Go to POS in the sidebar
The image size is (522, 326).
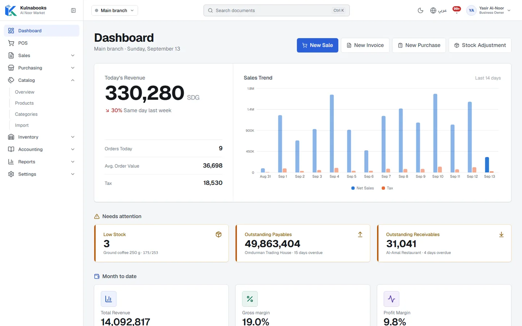point(42,43)
